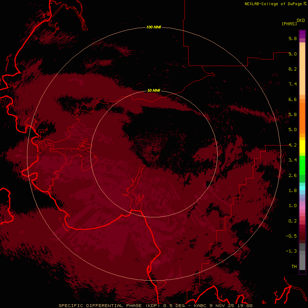
Task: Click the TH label at scale bottom
Action: [294, 267]
